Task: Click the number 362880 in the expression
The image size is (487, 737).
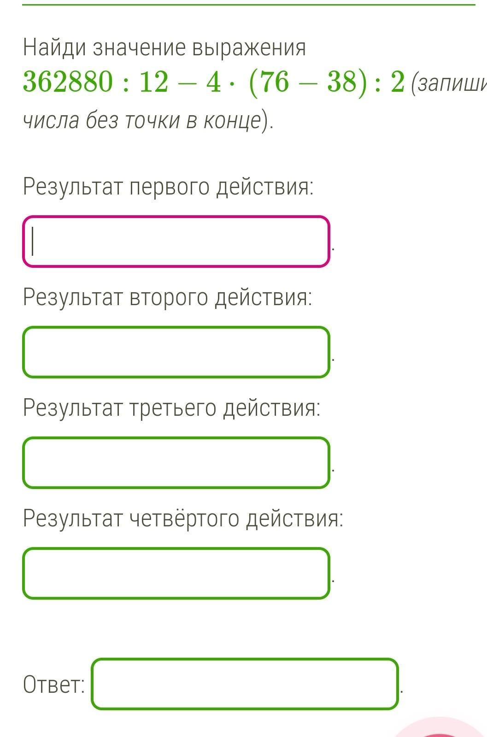Action: 68,83
